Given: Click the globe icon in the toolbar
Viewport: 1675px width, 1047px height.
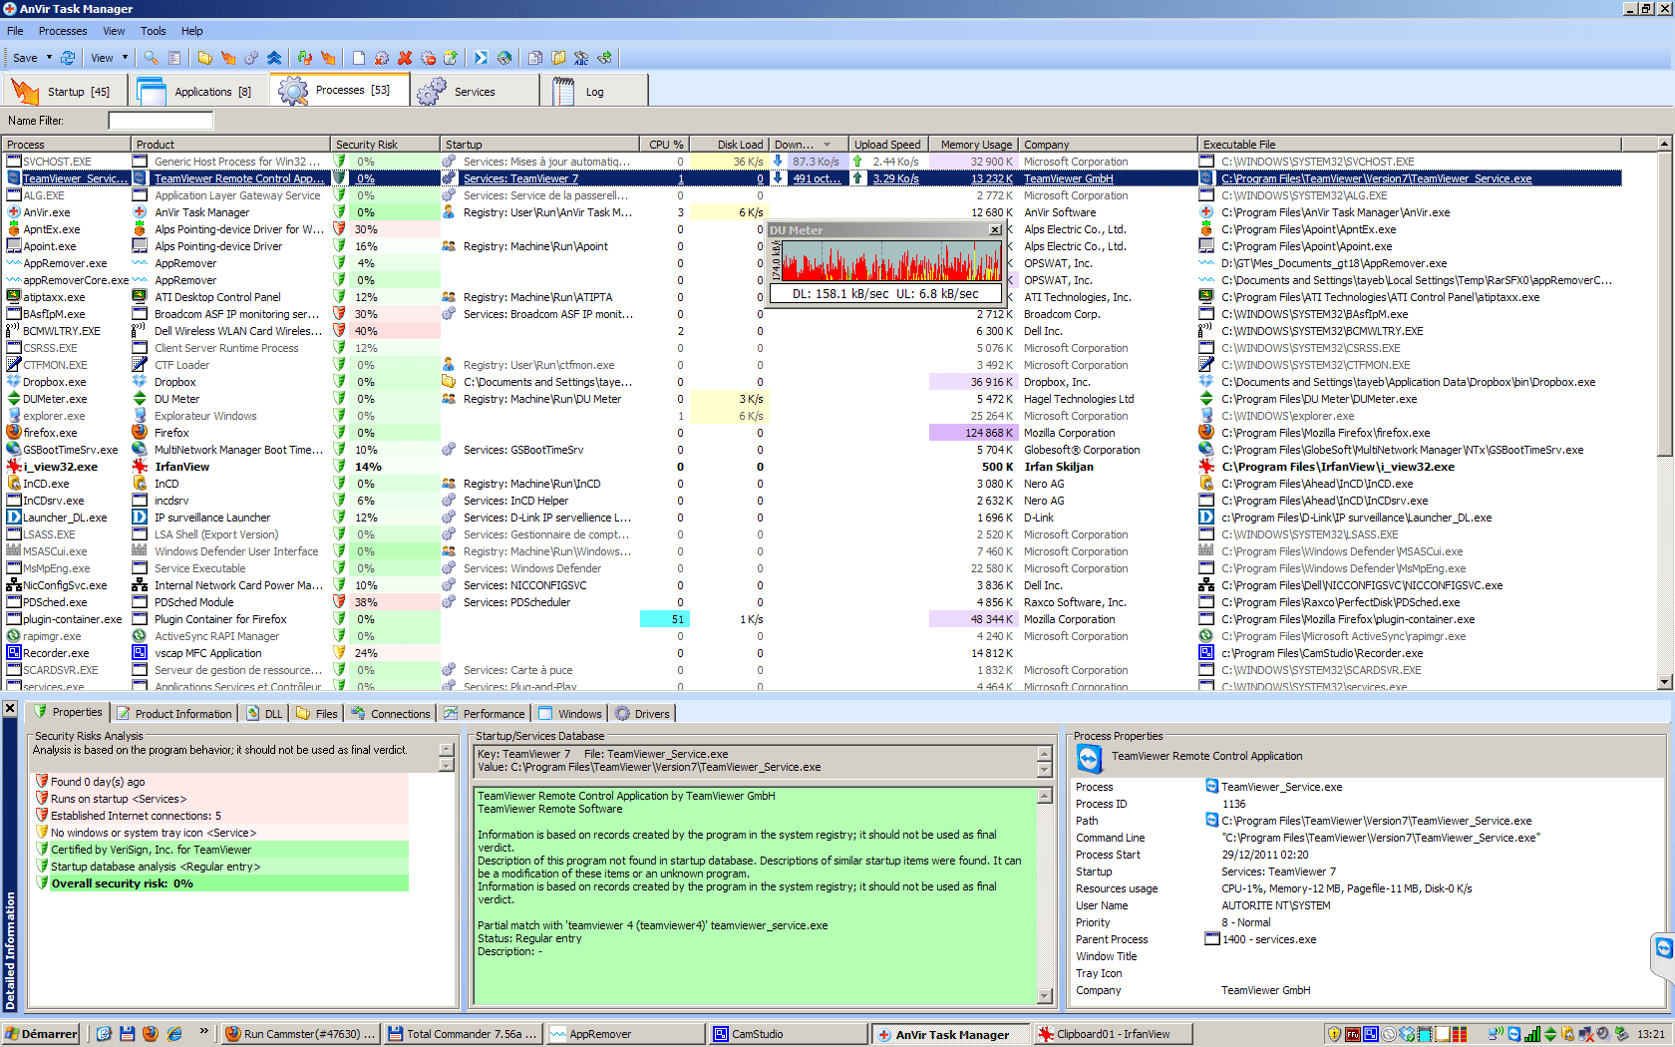Looking at the screenshot, I should [504, 58].
